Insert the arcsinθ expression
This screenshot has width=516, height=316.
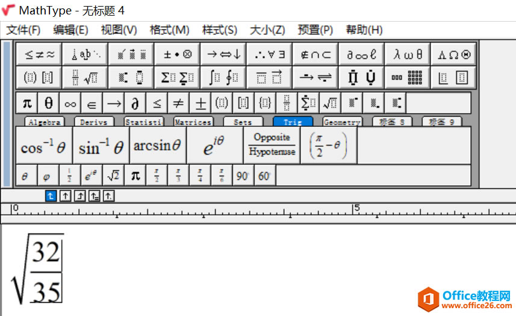tap(158, 146)
